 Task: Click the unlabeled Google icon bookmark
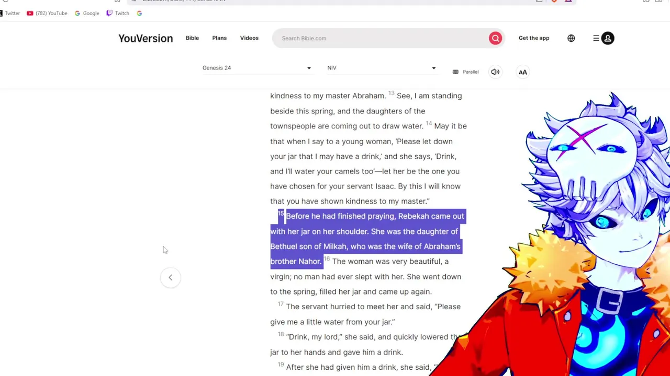pos(139,13)
